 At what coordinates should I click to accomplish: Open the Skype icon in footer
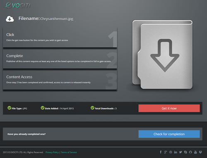pos(185,152)
